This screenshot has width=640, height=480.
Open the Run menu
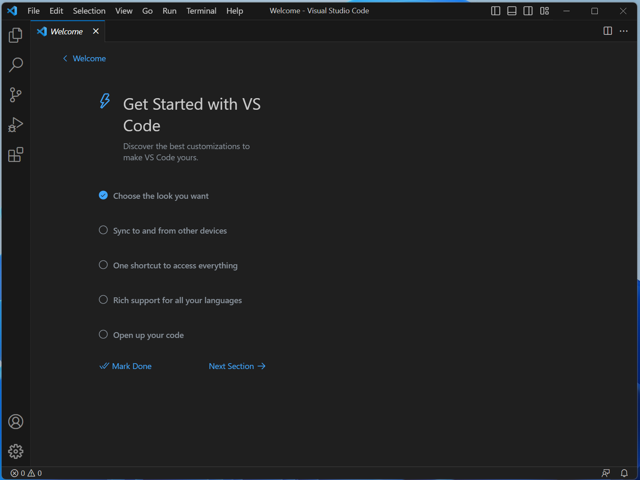[169, 11]
